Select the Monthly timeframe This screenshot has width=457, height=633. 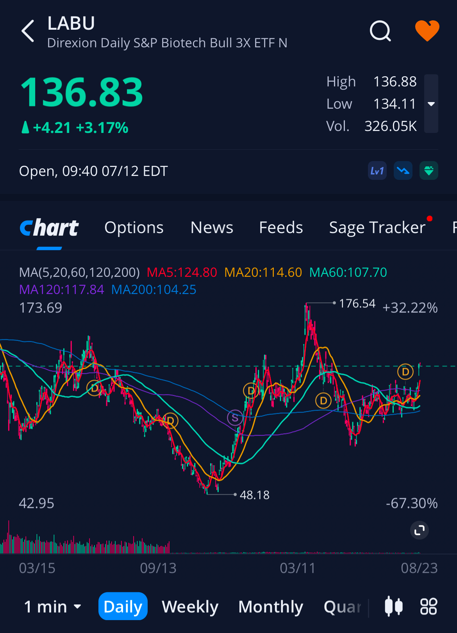pos(271,606)
